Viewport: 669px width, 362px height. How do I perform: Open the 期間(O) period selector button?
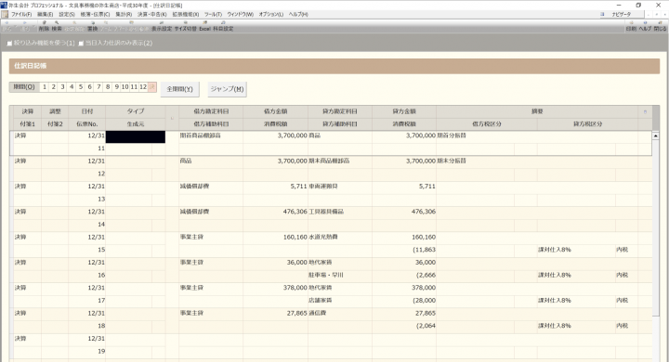(x=24, y=87)
